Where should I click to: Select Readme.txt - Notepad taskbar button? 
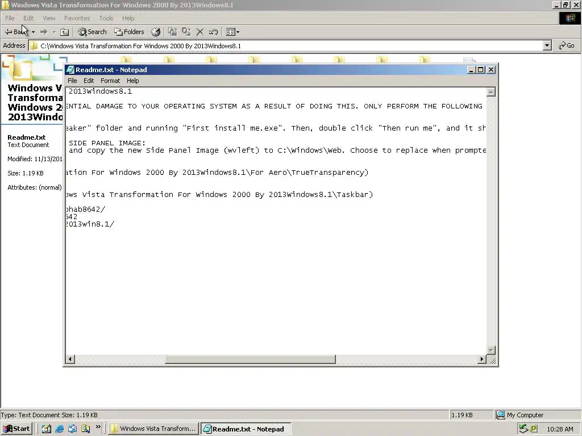(x=246, y=429)
